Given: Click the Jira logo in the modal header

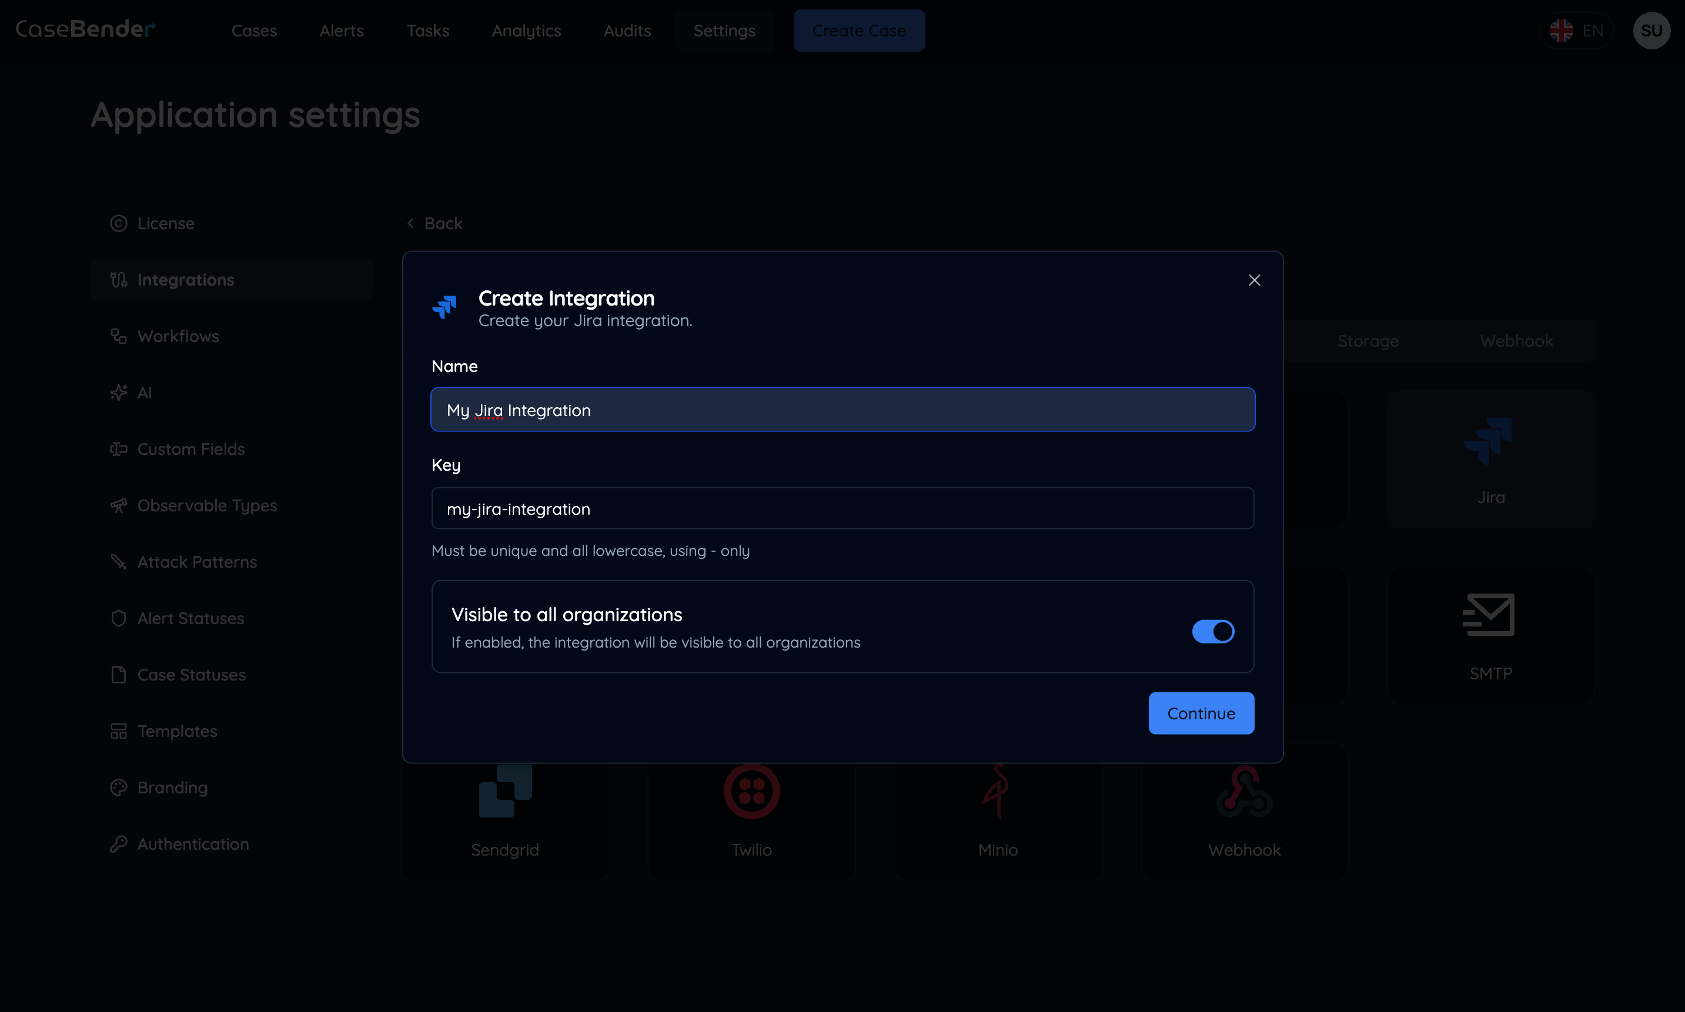Looking at the screenshot, I should 445,307.
